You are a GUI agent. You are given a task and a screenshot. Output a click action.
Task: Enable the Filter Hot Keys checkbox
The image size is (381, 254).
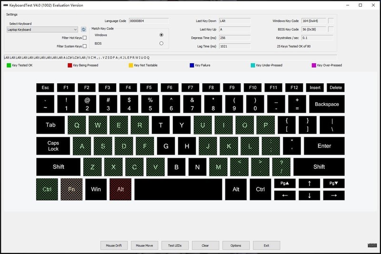[x=85, y=38]
